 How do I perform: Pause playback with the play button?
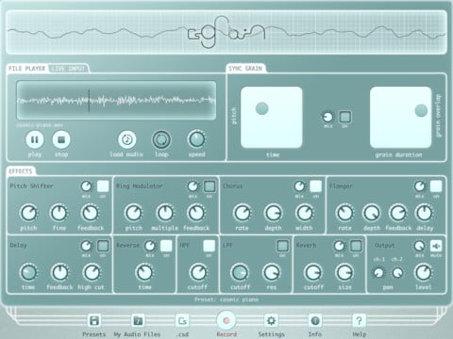tap(35, 139)
